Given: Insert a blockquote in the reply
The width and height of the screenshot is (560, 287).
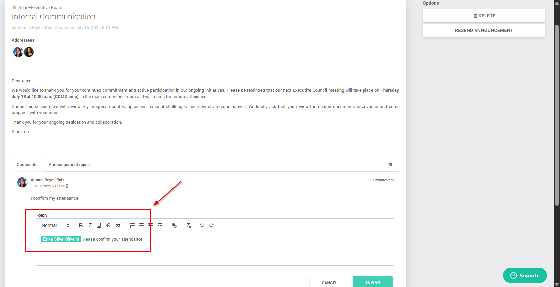Looking at the screenshot, I should 118,225.
